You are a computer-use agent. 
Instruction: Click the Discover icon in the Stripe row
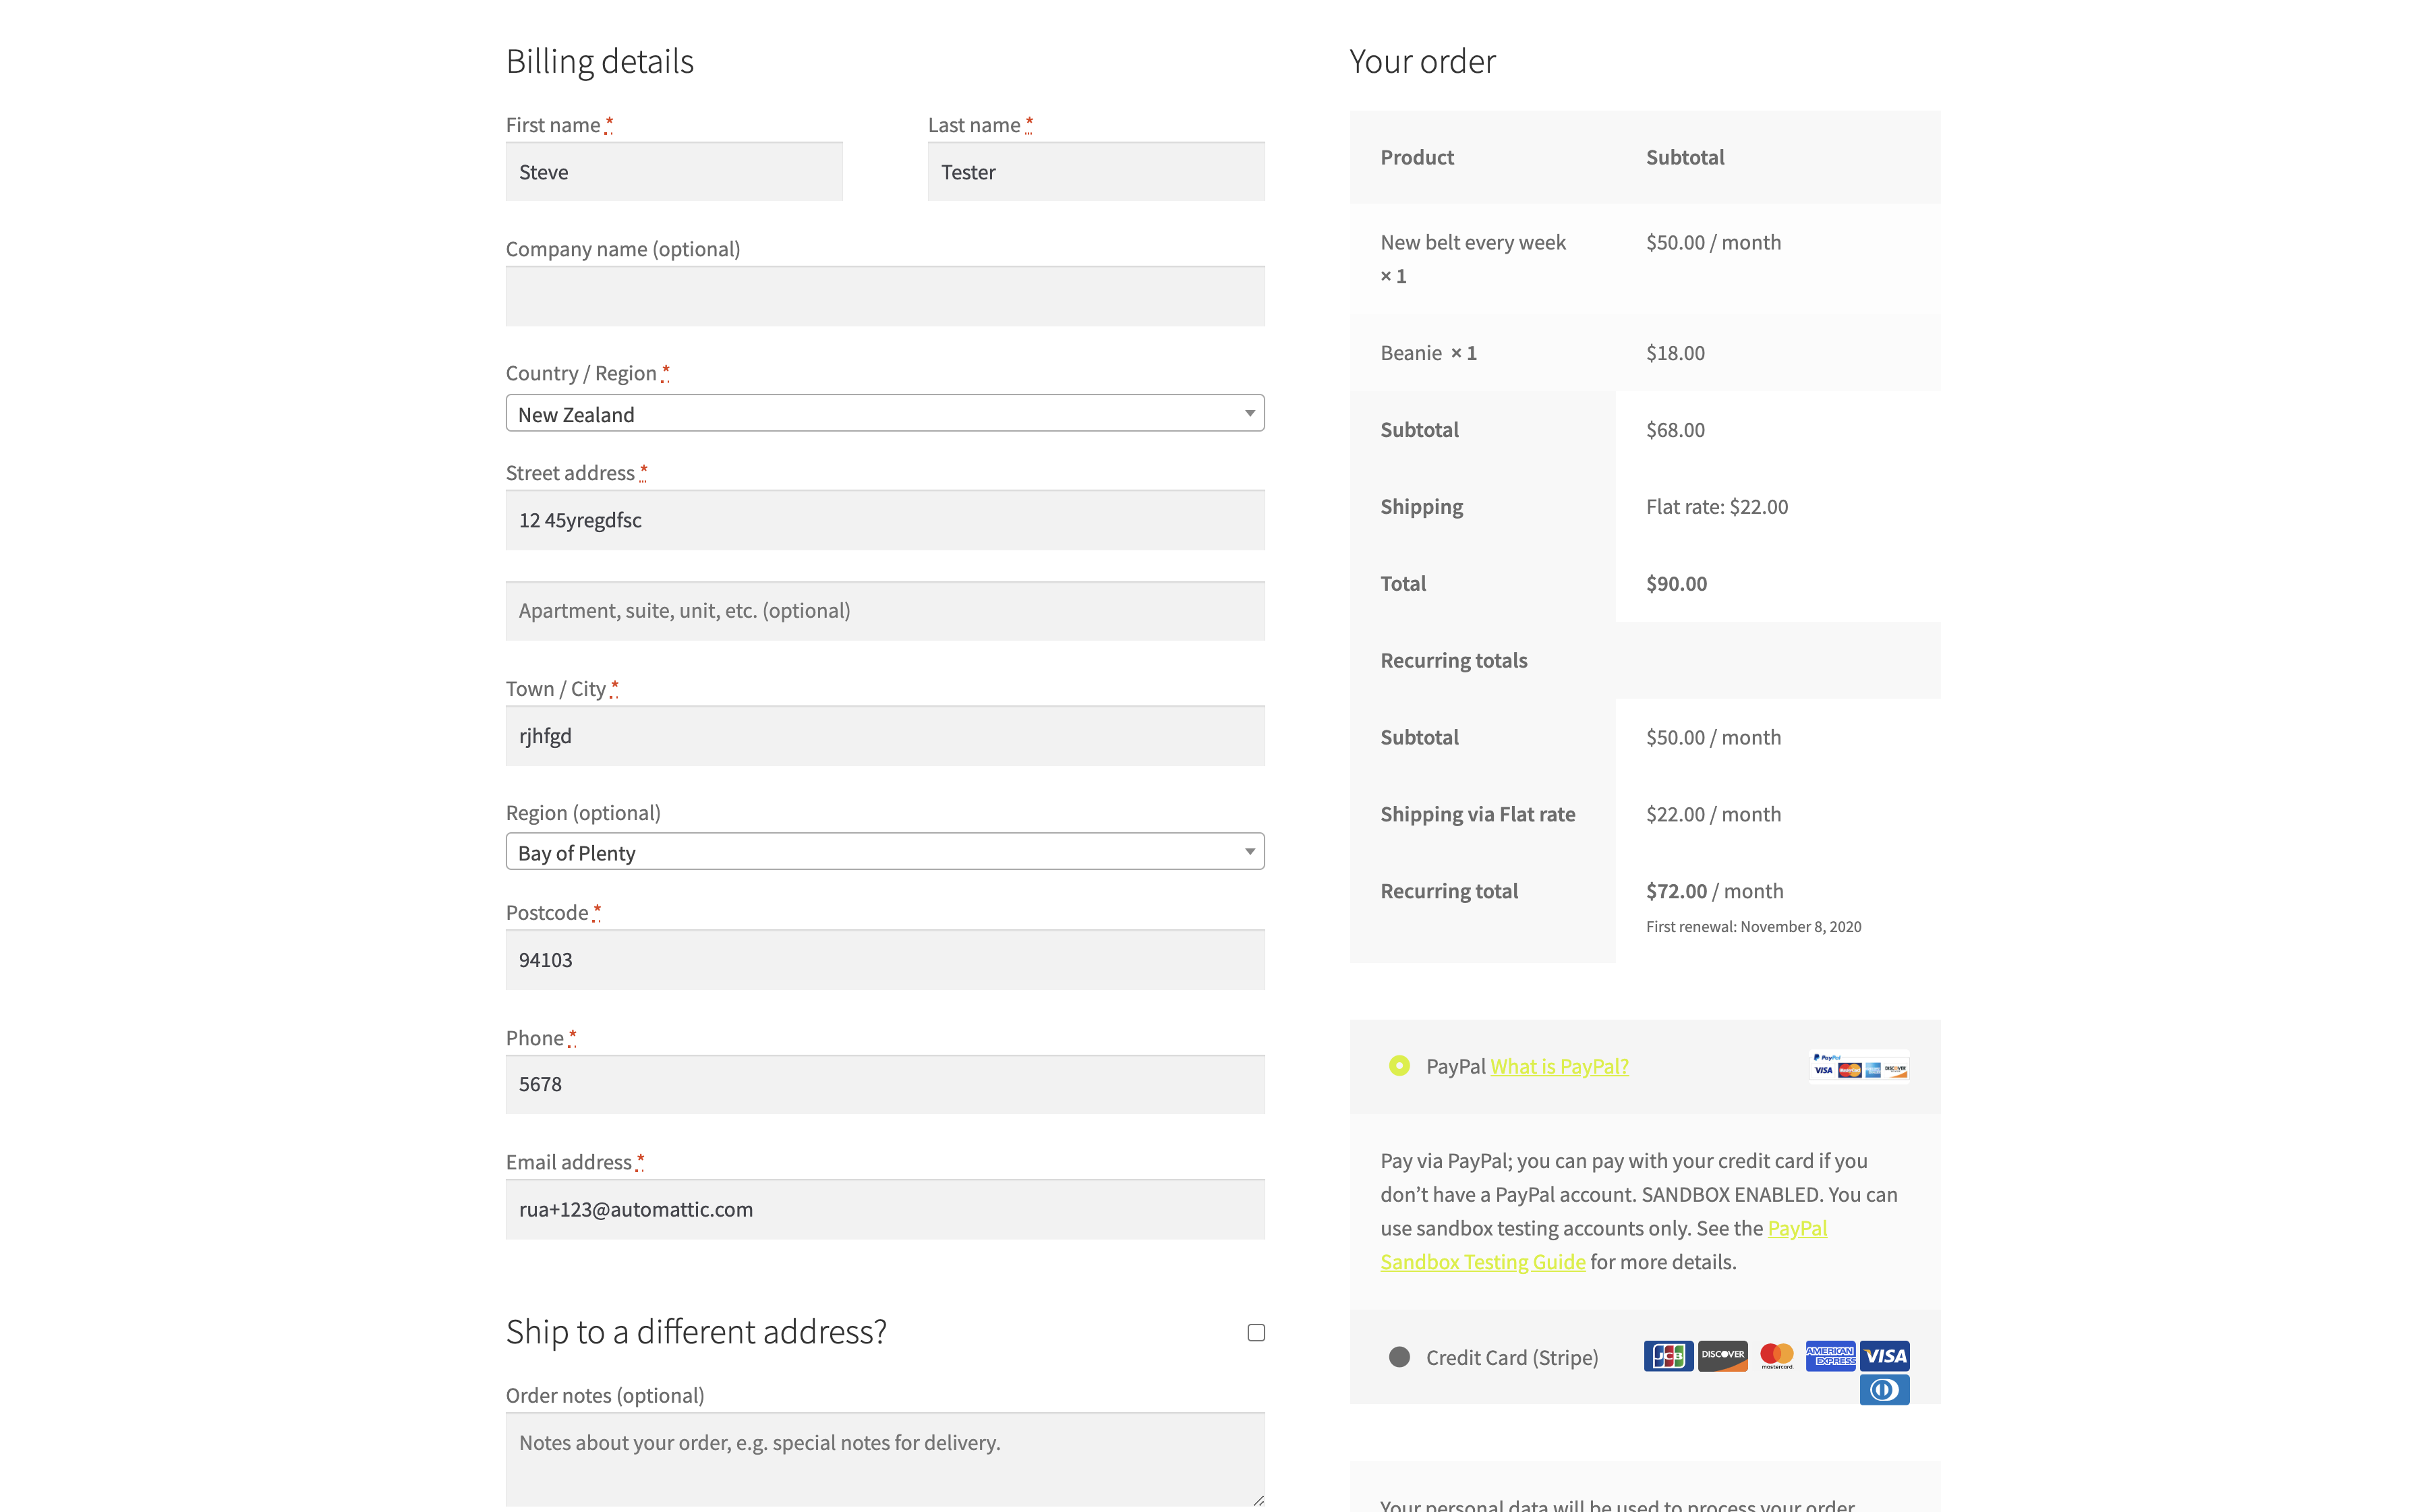pyautogui.click(x=1723, y=1357)
